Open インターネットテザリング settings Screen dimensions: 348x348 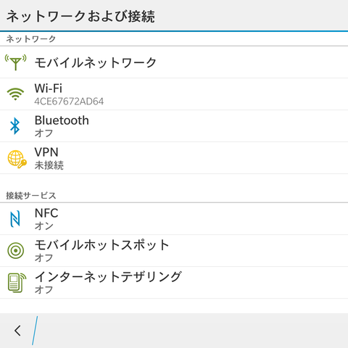click(174, 283)
